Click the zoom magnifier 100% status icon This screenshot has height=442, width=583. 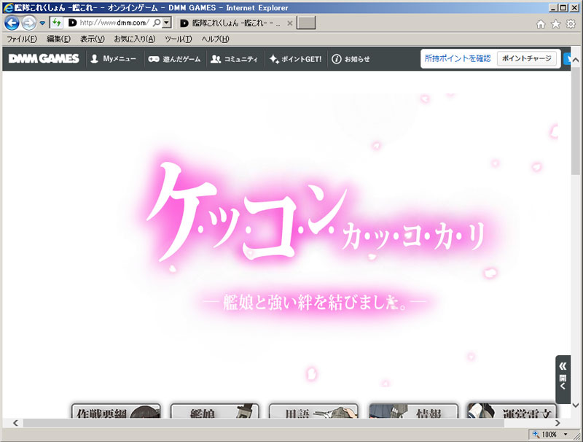[536, 434]
